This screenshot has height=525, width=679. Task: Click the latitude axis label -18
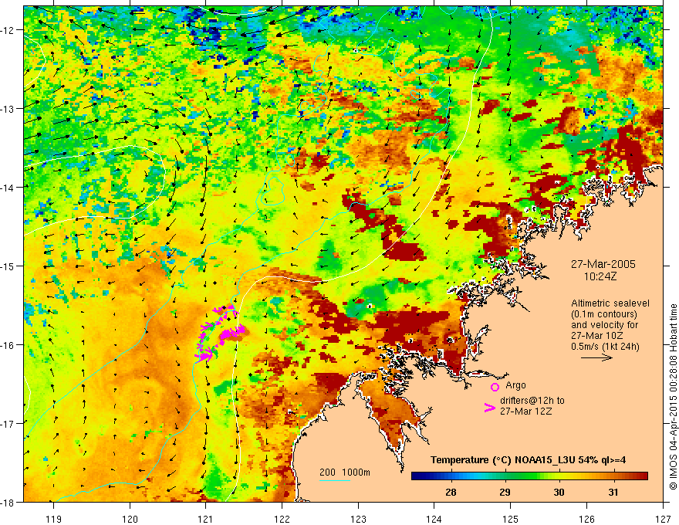tap(8, 503)
